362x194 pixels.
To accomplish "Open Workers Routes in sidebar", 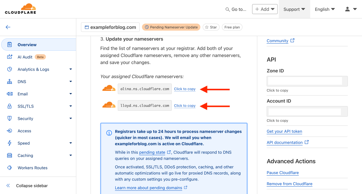I will pos(32,168).
